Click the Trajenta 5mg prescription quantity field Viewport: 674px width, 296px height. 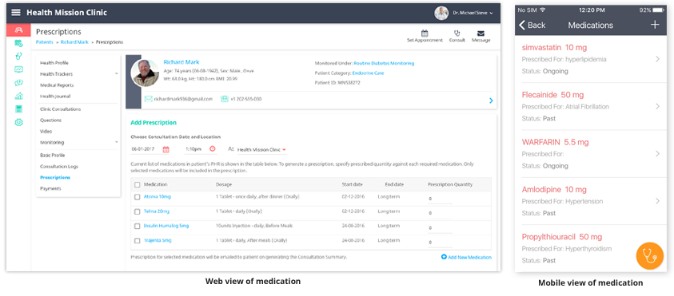(440, 243)
